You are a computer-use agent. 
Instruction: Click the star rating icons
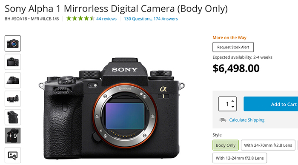pos(80,18)
